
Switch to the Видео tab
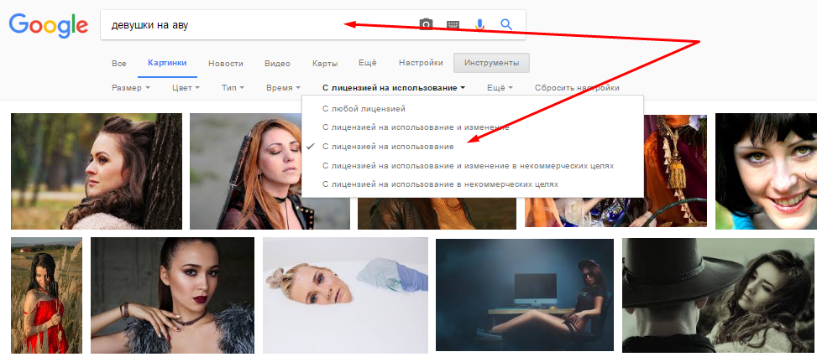[277, 64]
